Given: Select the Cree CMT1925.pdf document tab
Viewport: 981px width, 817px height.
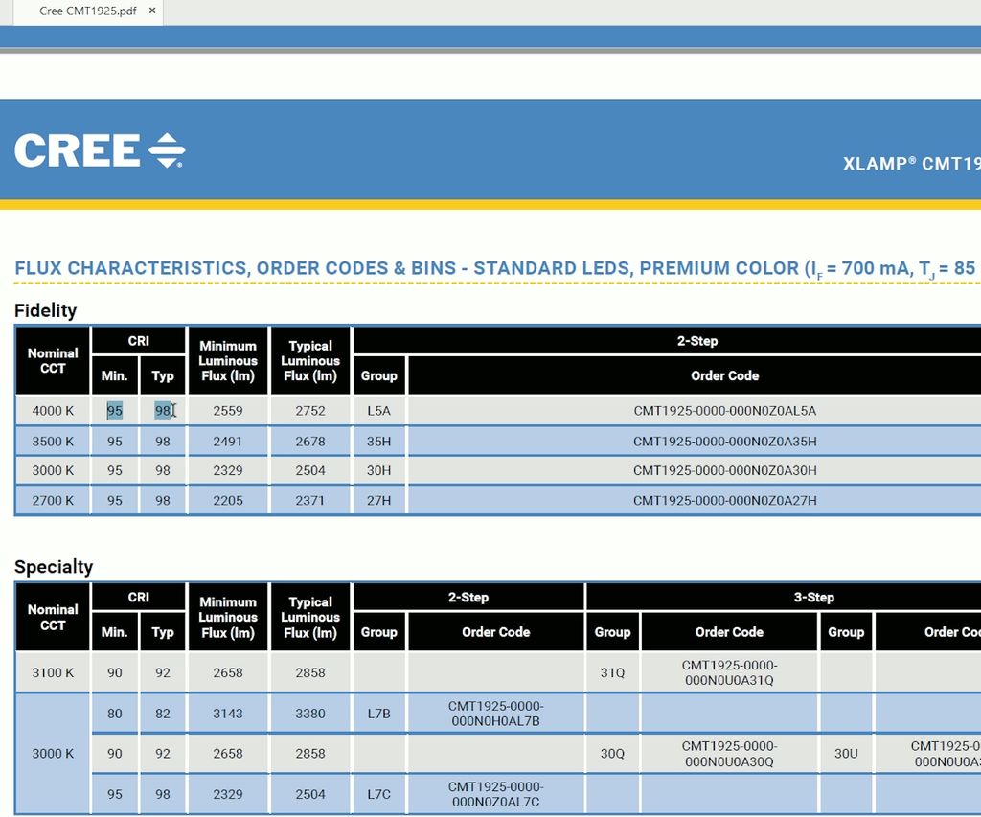Looking at the screenshot, I should (87, 11).
